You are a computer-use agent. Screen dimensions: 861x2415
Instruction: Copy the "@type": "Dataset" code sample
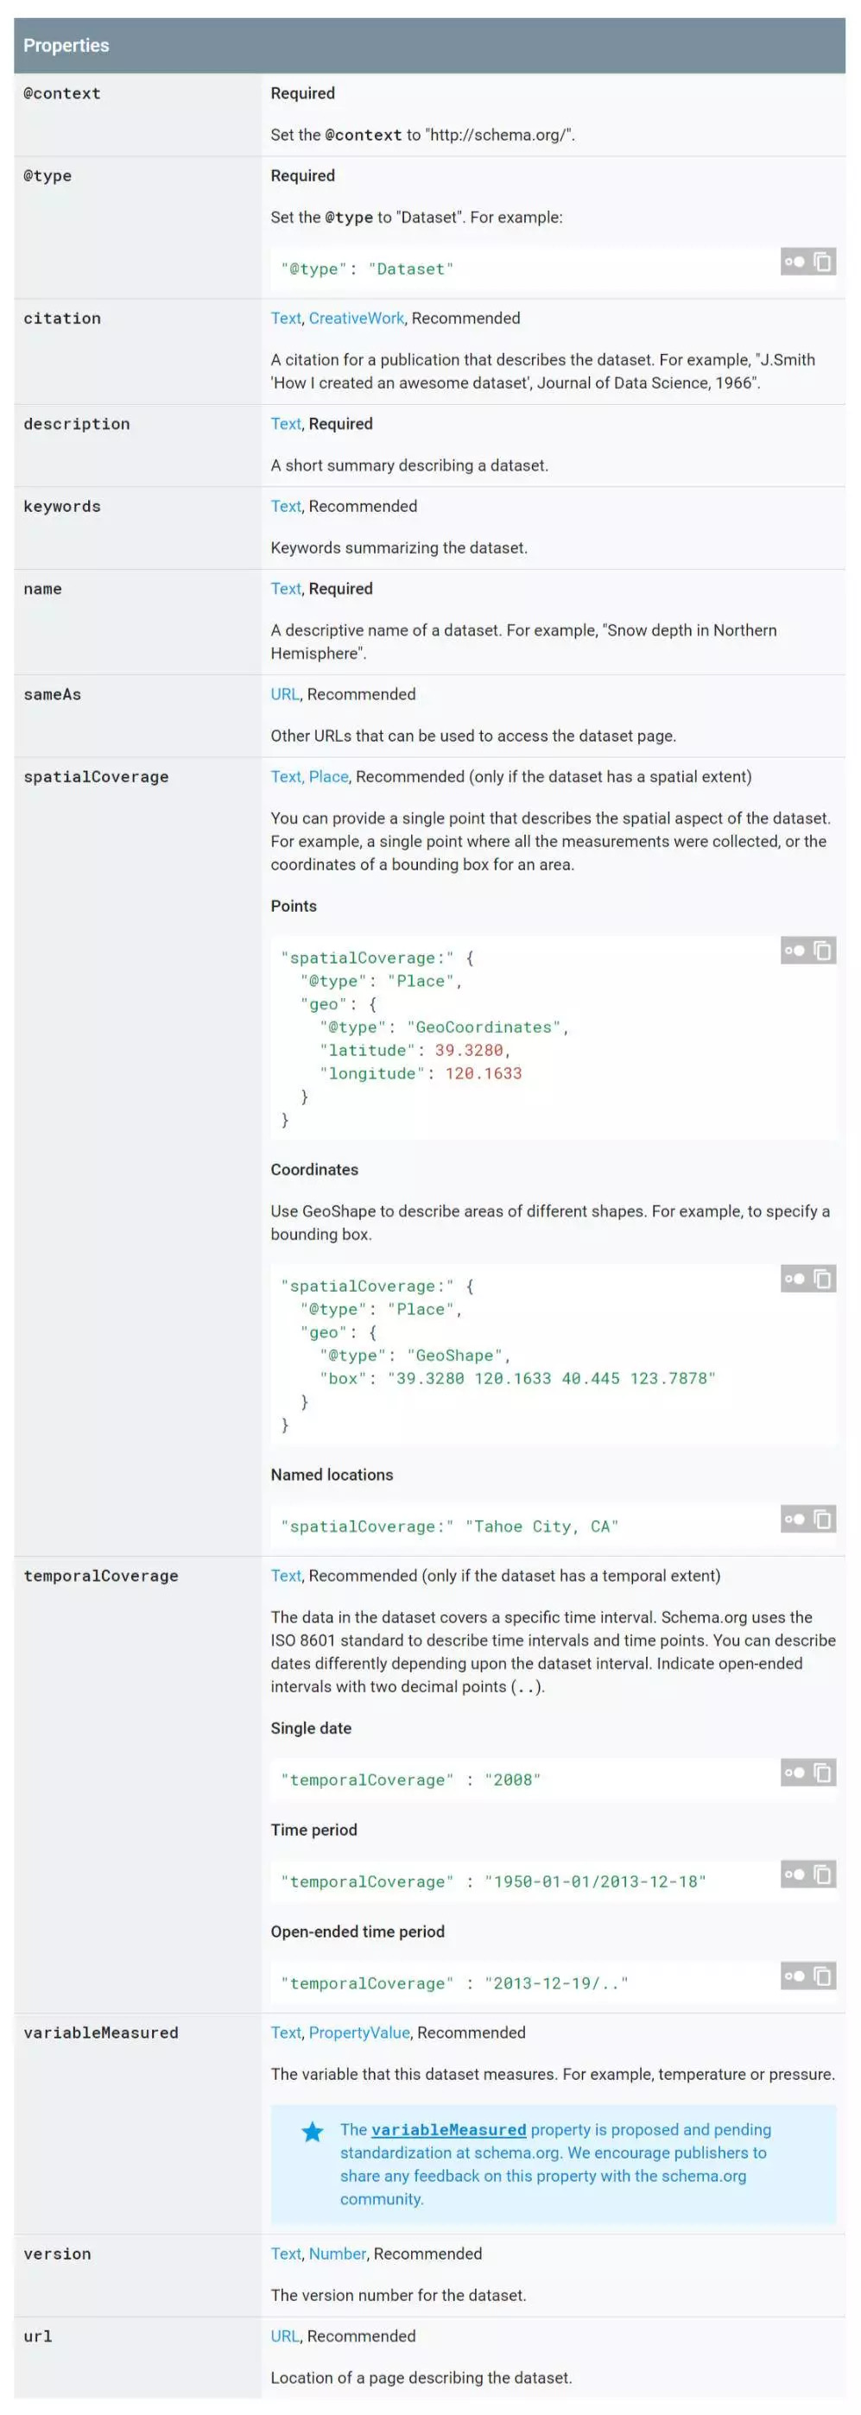pyautogui.click(x=822, y=262)
